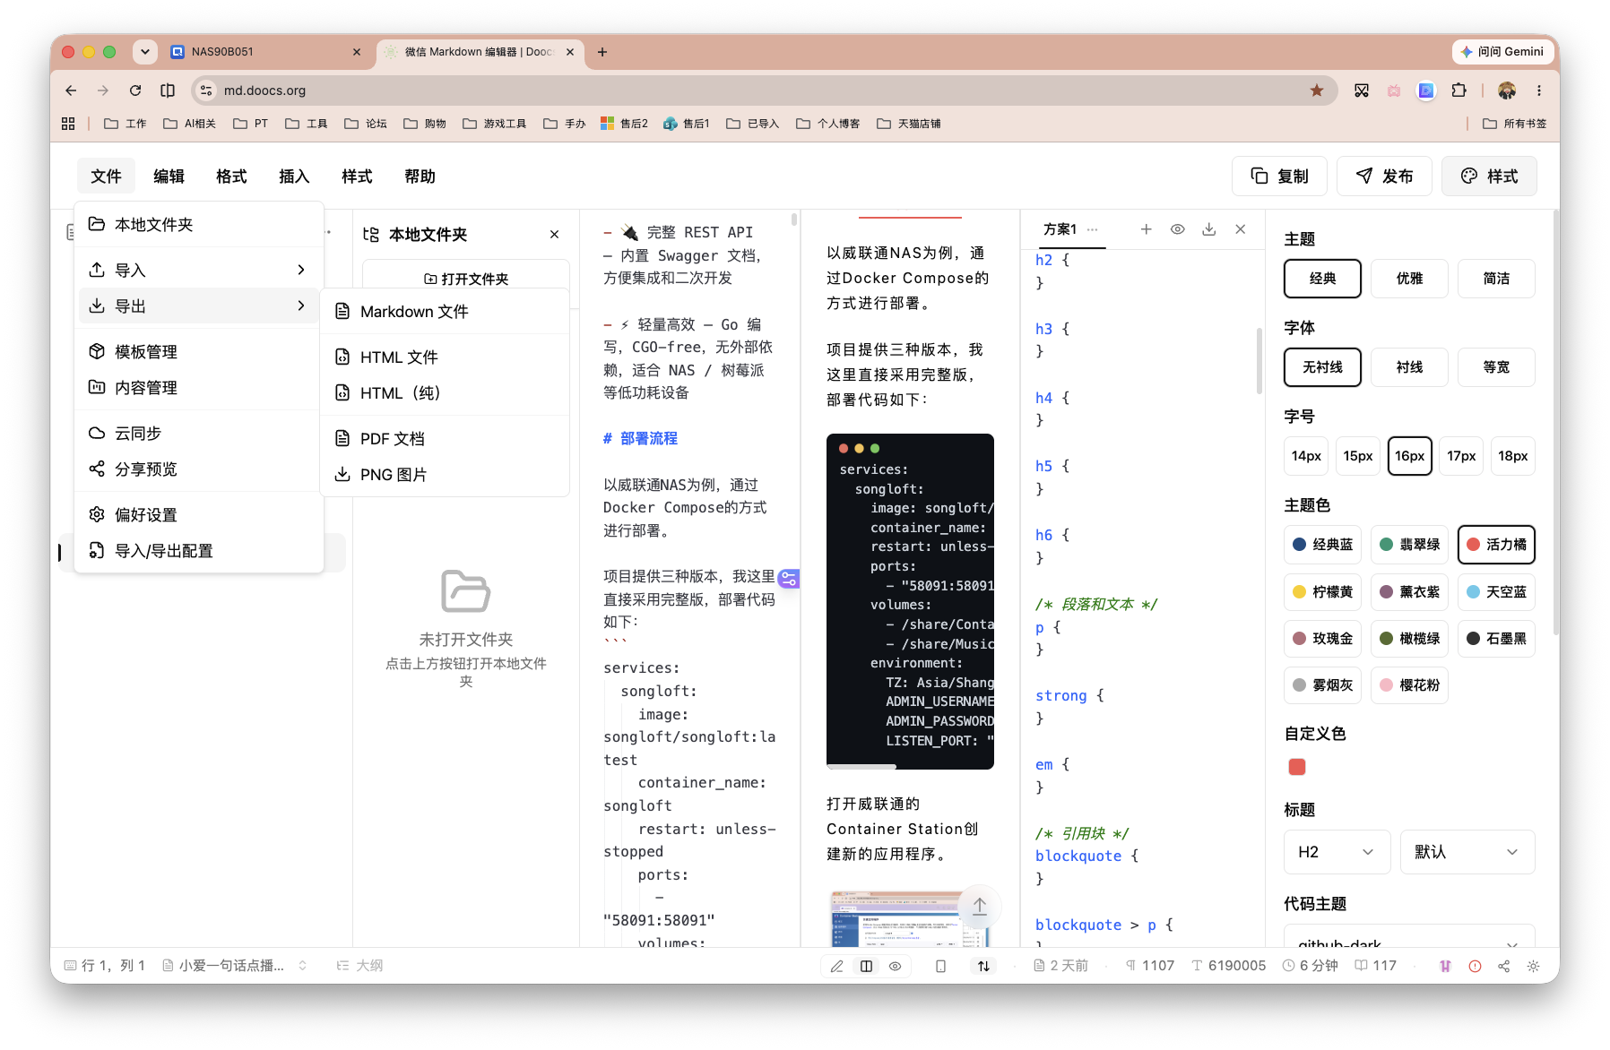Image resolution: width=1610 pixels, height=1050 pixels.
Task: Export as PDF 文档
Action: [445, 438]
